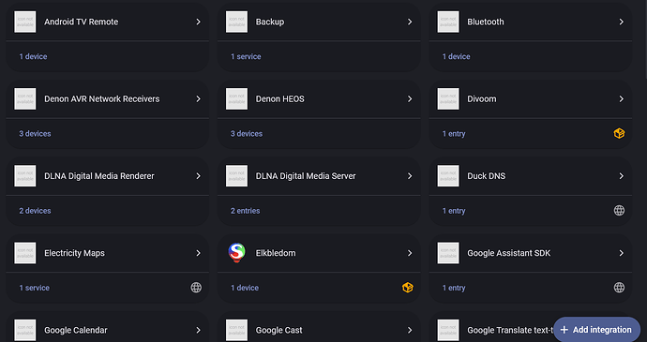Open '2 entries' under DLNA Digital Media Server
This screenshot has height=342, width=647.
pyautogui.click(x=245, y=211)
